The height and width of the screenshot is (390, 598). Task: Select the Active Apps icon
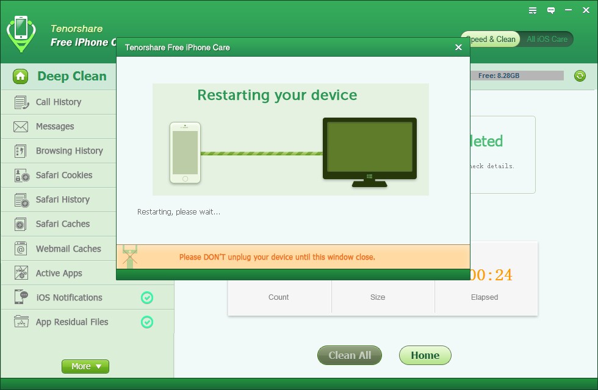(x=21, y=273)
